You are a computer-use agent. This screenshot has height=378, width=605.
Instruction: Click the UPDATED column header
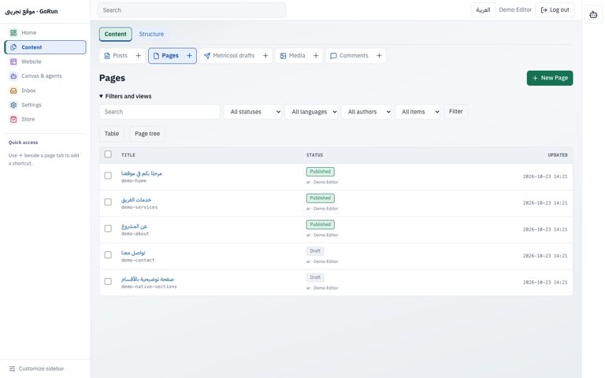558,155
